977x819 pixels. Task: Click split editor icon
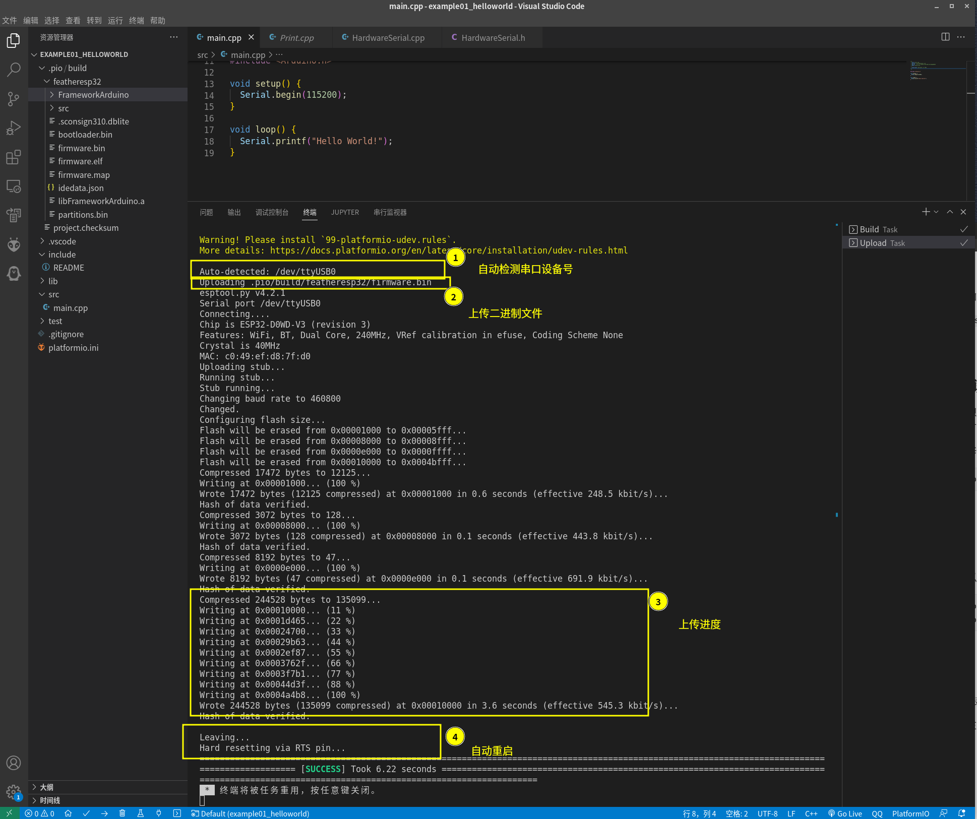945,37
